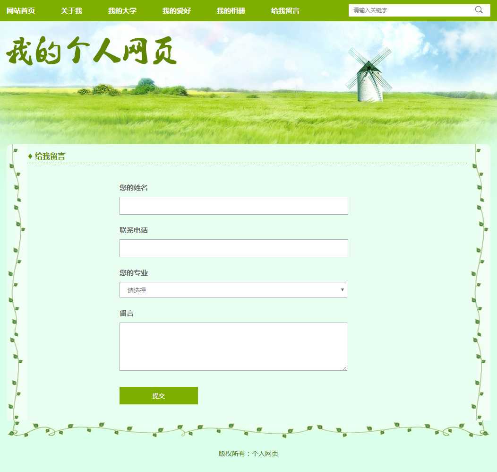Focus the 联系电话 input box
This screenshot has height=472, width=497.
[x=233, y=248]
